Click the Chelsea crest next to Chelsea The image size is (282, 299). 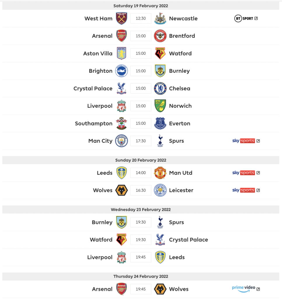coord(160,88)
